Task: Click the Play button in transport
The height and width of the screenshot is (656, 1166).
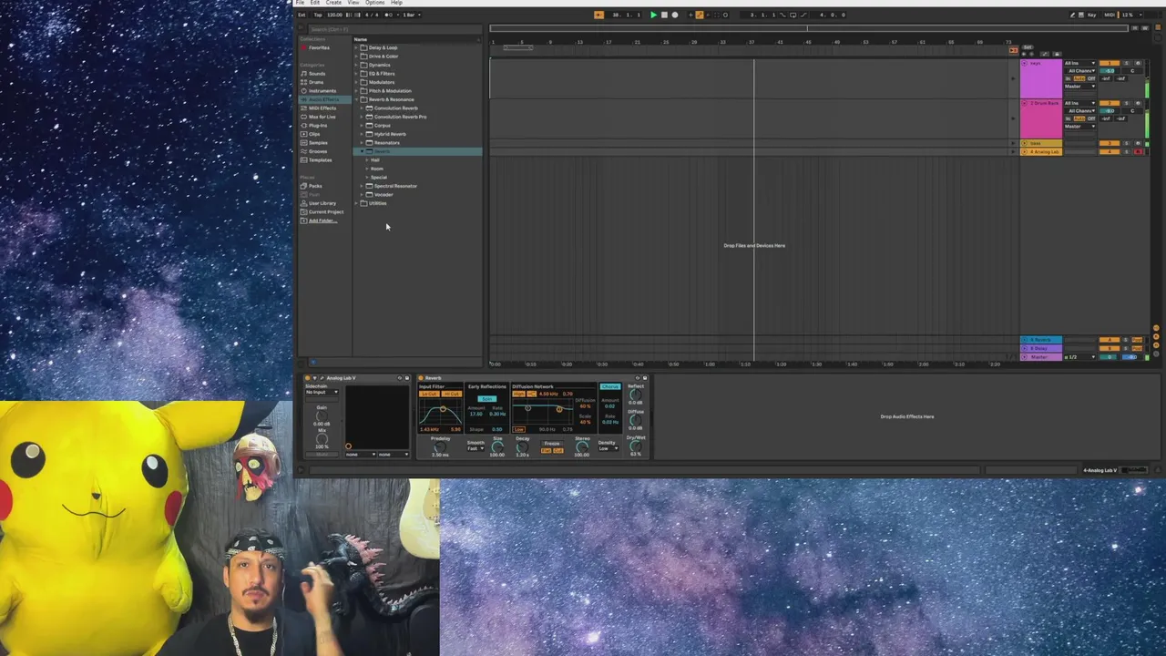Action: tap(653, 15)
